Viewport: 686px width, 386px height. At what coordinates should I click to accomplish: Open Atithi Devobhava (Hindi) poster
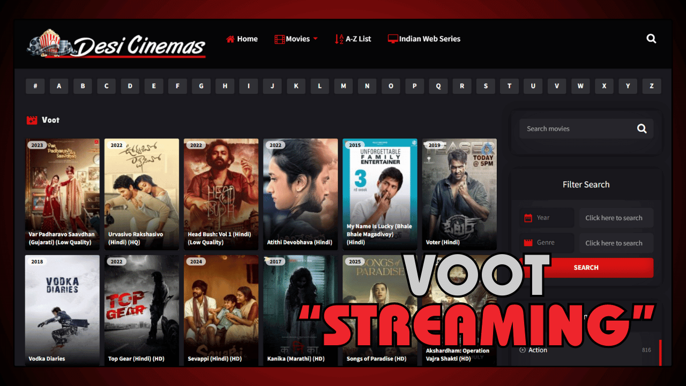[301, 194]
